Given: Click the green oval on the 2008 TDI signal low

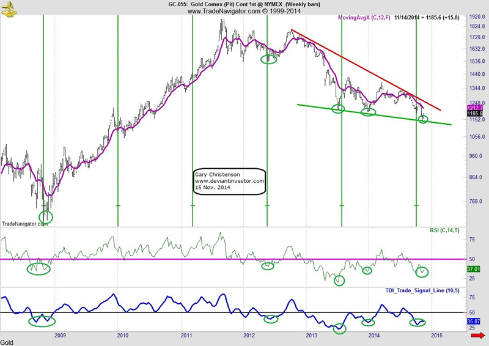Looking at the screenshot, I should pyautogui.click(x=42, y=320).
